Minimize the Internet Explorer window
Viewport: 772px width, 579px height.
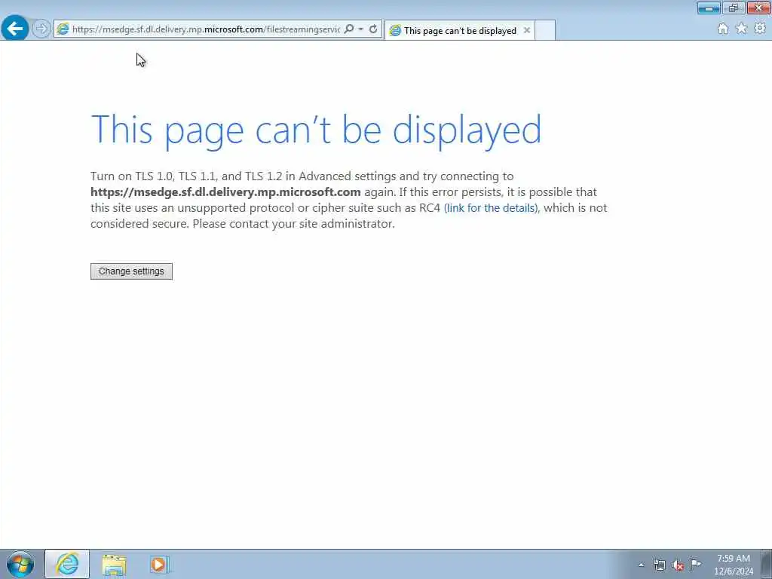[709, 8]
